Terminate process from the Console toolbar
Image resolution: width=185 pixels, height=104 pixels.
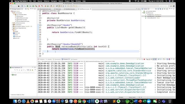[144, 59]
